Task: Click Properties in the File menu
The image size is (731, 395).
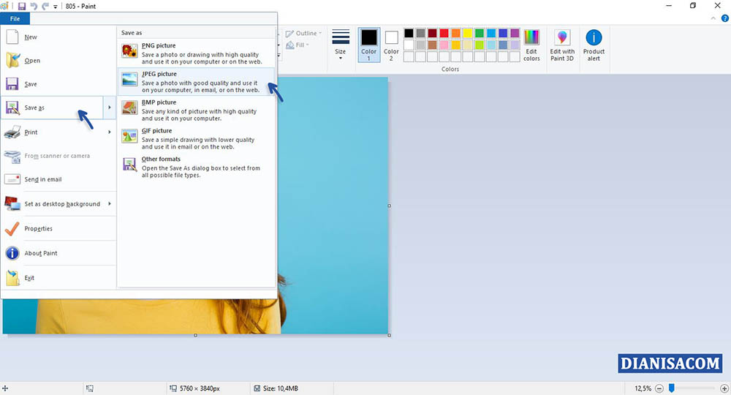Action: [38, 229]
